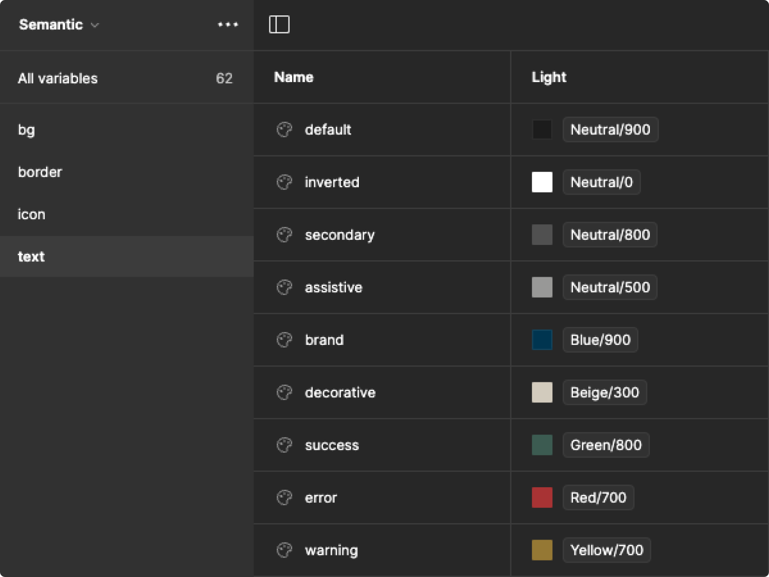Click the palette icon beside default
This screenshot has width=769, height=577.
284,130
